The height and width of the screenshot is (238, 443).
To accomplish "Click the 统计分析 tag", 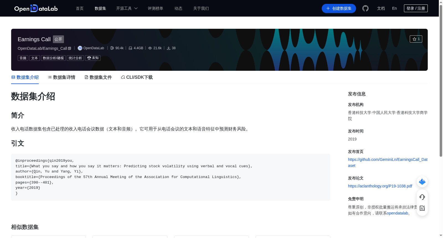I will tap(75, 58).
